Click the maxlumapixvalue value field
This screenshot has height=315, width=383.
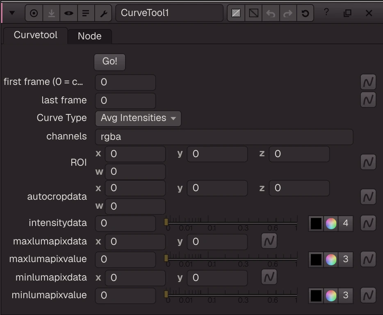125,260
